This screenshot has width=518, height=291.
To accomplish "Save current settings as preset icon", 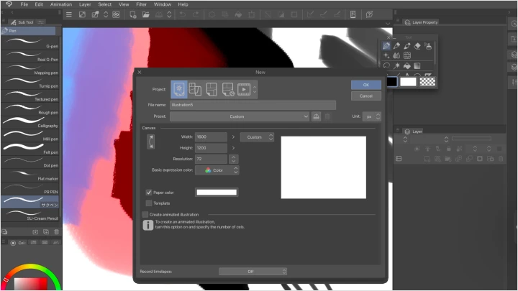I will tap(316, 116).
